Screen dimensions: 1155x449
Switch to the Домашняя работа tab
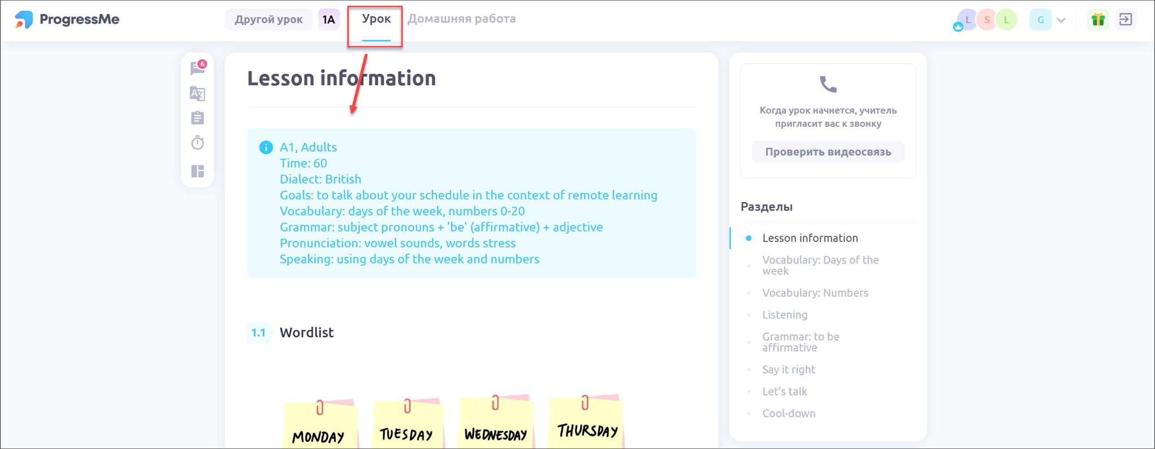click(461, 19)
